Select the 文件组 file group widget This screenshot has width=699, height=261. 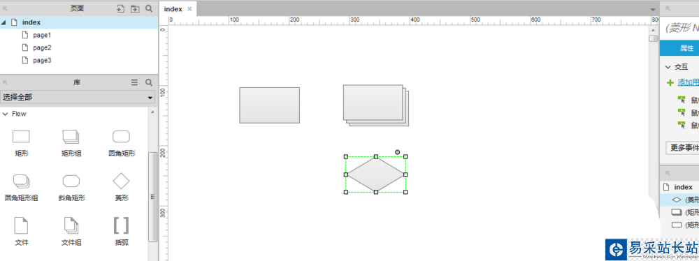point(71,232)
